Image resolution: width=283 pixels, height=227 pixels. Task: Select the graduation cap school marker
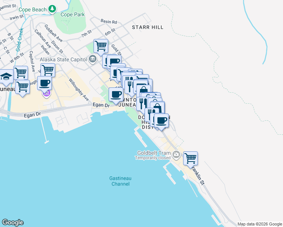pos(6,76)
